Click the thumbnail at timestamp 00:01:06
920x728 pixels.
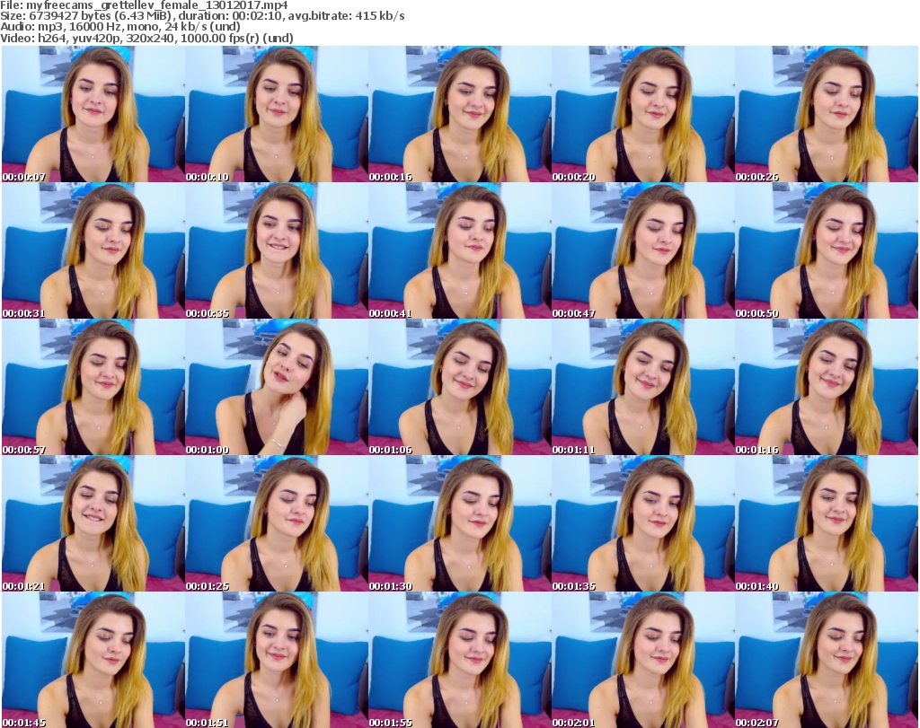pos(459,388)
